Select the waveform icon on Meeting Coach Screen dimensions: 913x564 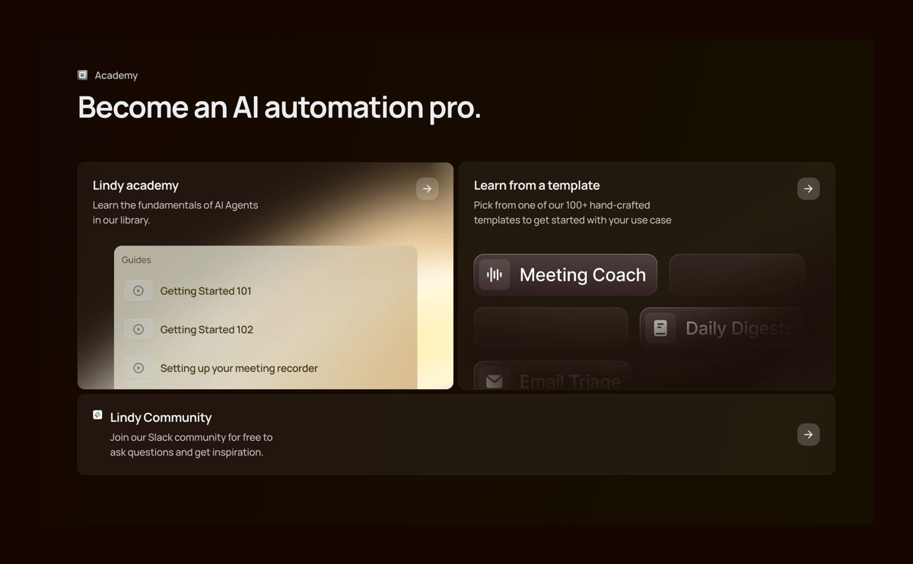point(493,274)
